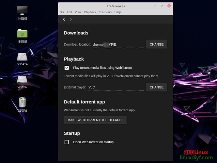Click the External player VLC field
Screen dimensions: 217x163
115,87
